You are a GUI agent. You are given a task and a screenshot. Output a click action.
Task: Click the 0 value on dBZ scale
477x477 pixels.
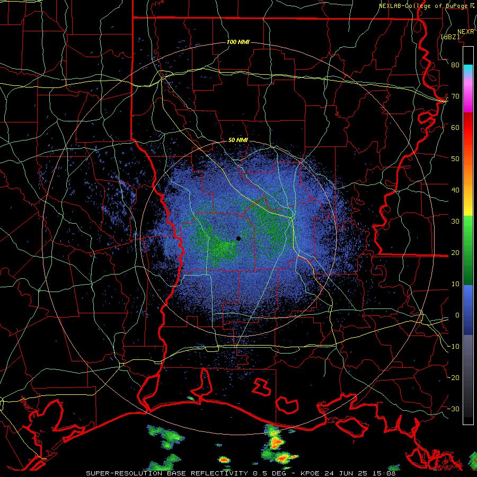457,315
